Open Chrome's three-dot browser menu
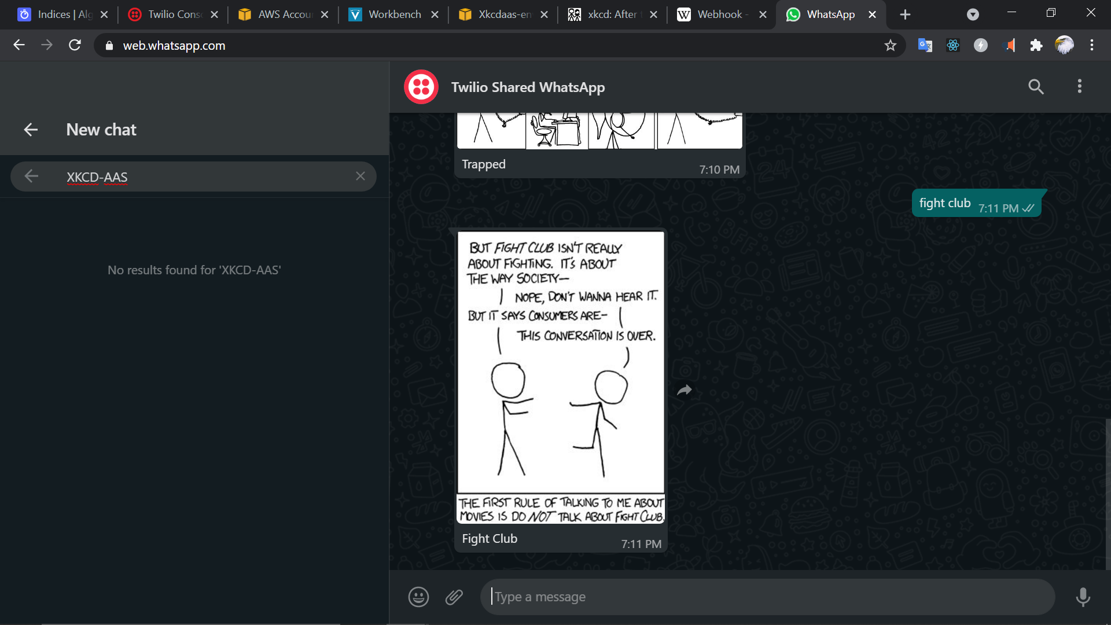The image size is (1111, 625). pos(1092,45)
